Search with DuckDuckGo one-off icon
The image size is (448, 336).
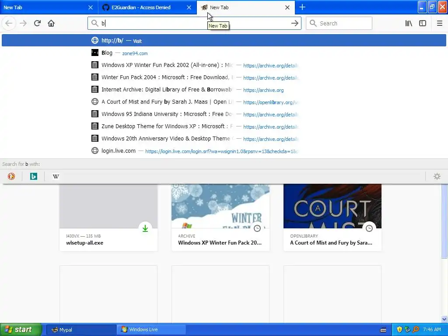[11, 176]
